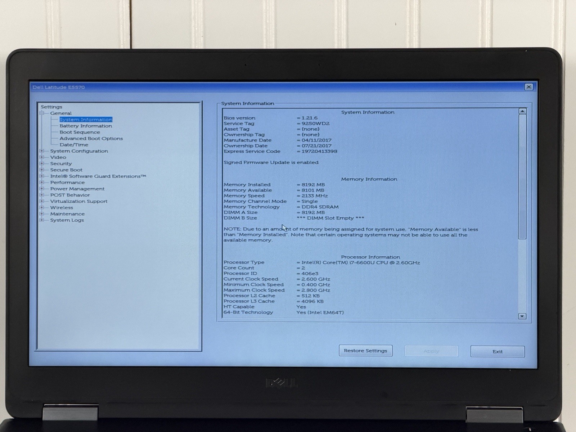Expand the Security tree node
This screenshot has width=576, height=432.
[x=42, y=163]
